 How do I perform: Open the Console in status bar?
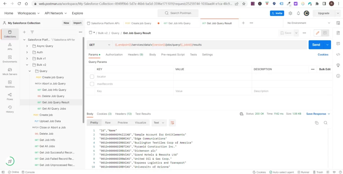click(x=28, y=172)
